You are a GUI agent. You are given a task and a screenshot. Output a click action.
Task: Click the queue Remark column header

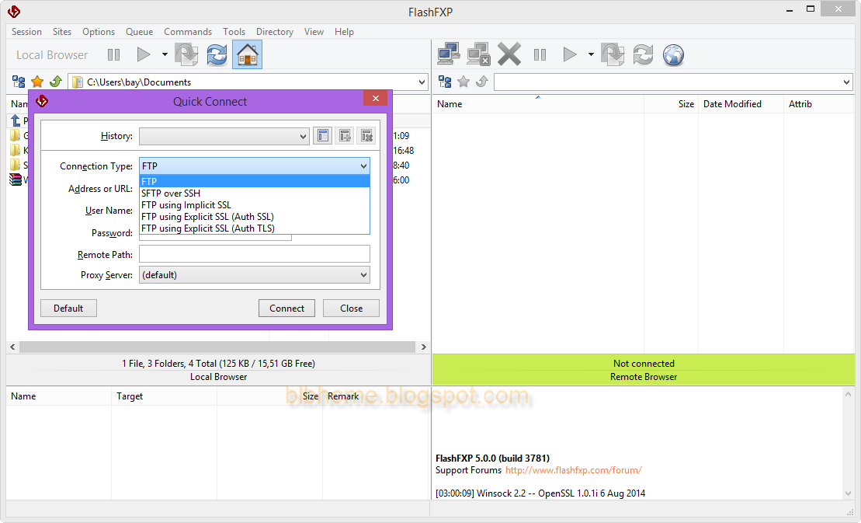click(x=375, y=396)
